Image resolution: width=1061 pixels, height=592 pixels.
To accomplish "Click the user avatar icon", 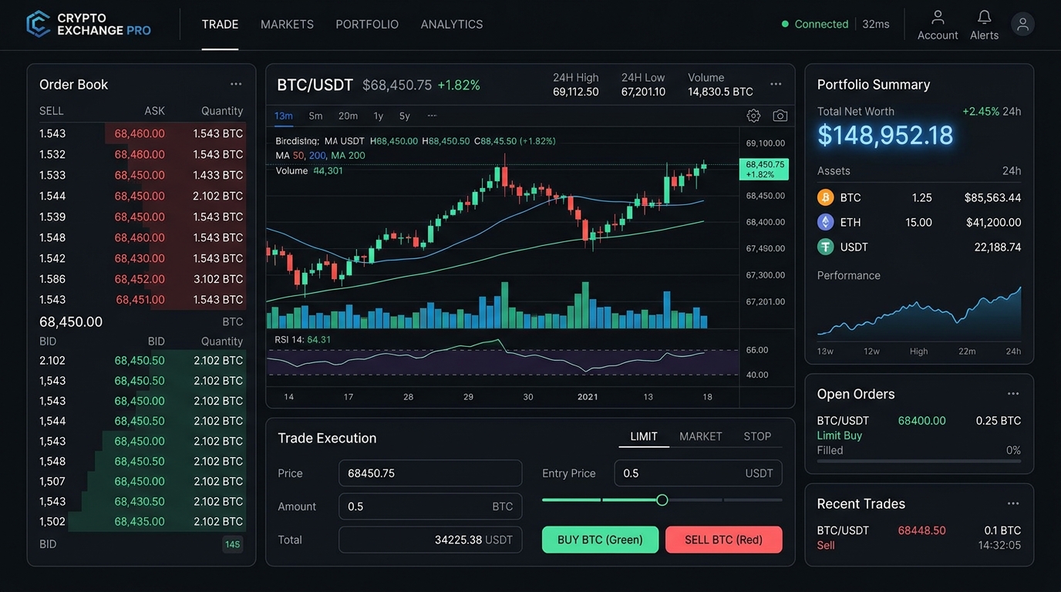I will (x=1022, y=24).
